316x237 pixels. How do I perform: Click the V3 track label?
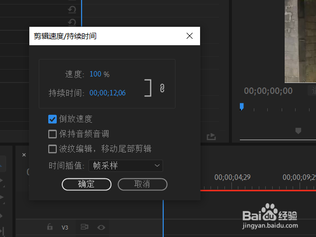coord(65,228)
